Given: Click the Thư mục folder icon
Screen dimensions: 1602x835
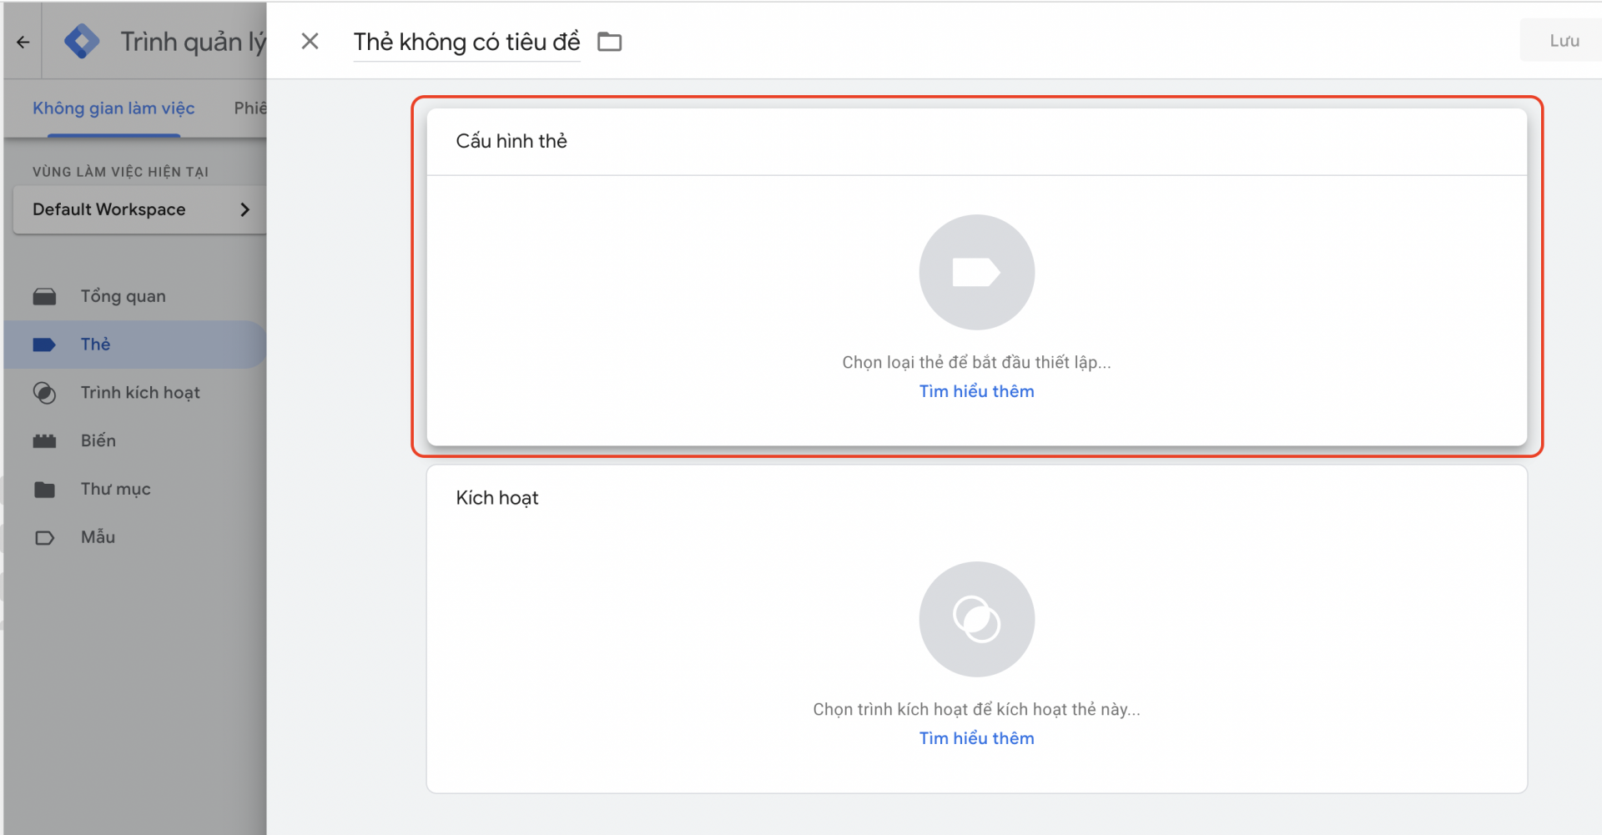Looking at the screenshot, I should 45,490.
